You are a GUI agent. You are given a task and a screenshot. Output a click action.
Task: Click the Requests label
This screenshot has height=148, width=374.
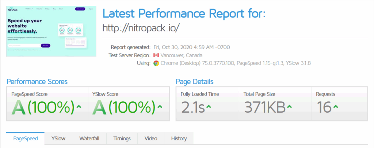tap(325, 94)
